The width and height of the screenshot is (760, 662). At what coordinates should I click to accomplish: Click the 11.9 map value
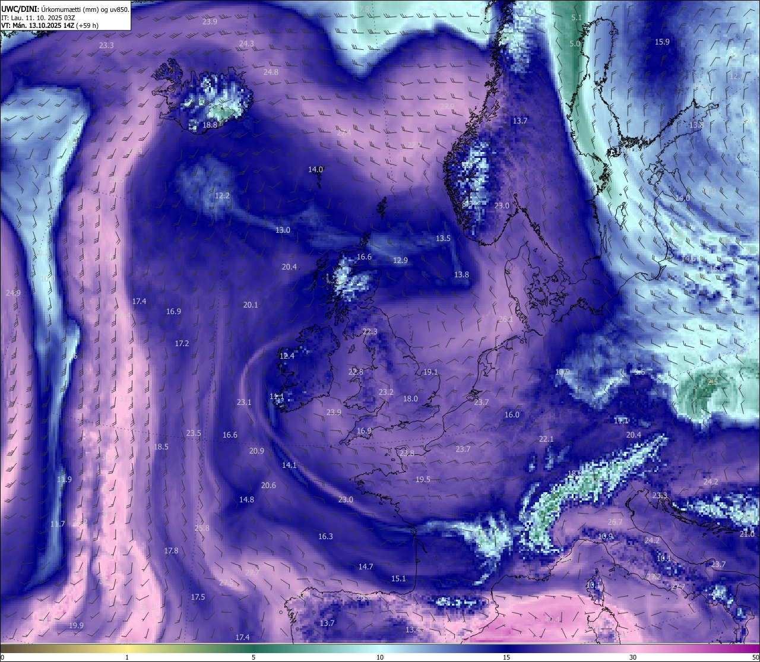click(64, 479)
